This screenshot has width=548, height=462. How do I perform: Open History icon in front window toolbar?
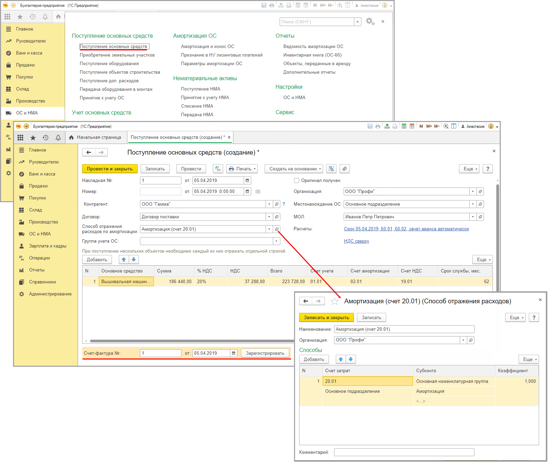point(46,137)
